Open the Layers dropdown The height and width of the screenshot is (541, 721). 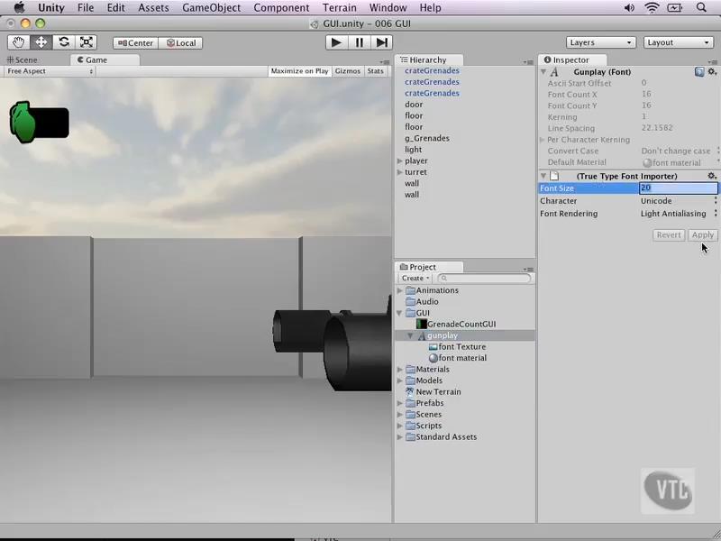click(x=601, y=42)
